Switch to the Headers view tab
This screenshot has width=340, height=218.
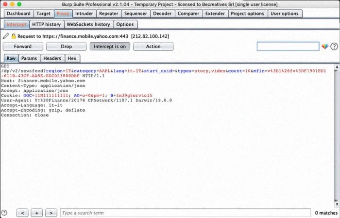(x=52, y=58)
